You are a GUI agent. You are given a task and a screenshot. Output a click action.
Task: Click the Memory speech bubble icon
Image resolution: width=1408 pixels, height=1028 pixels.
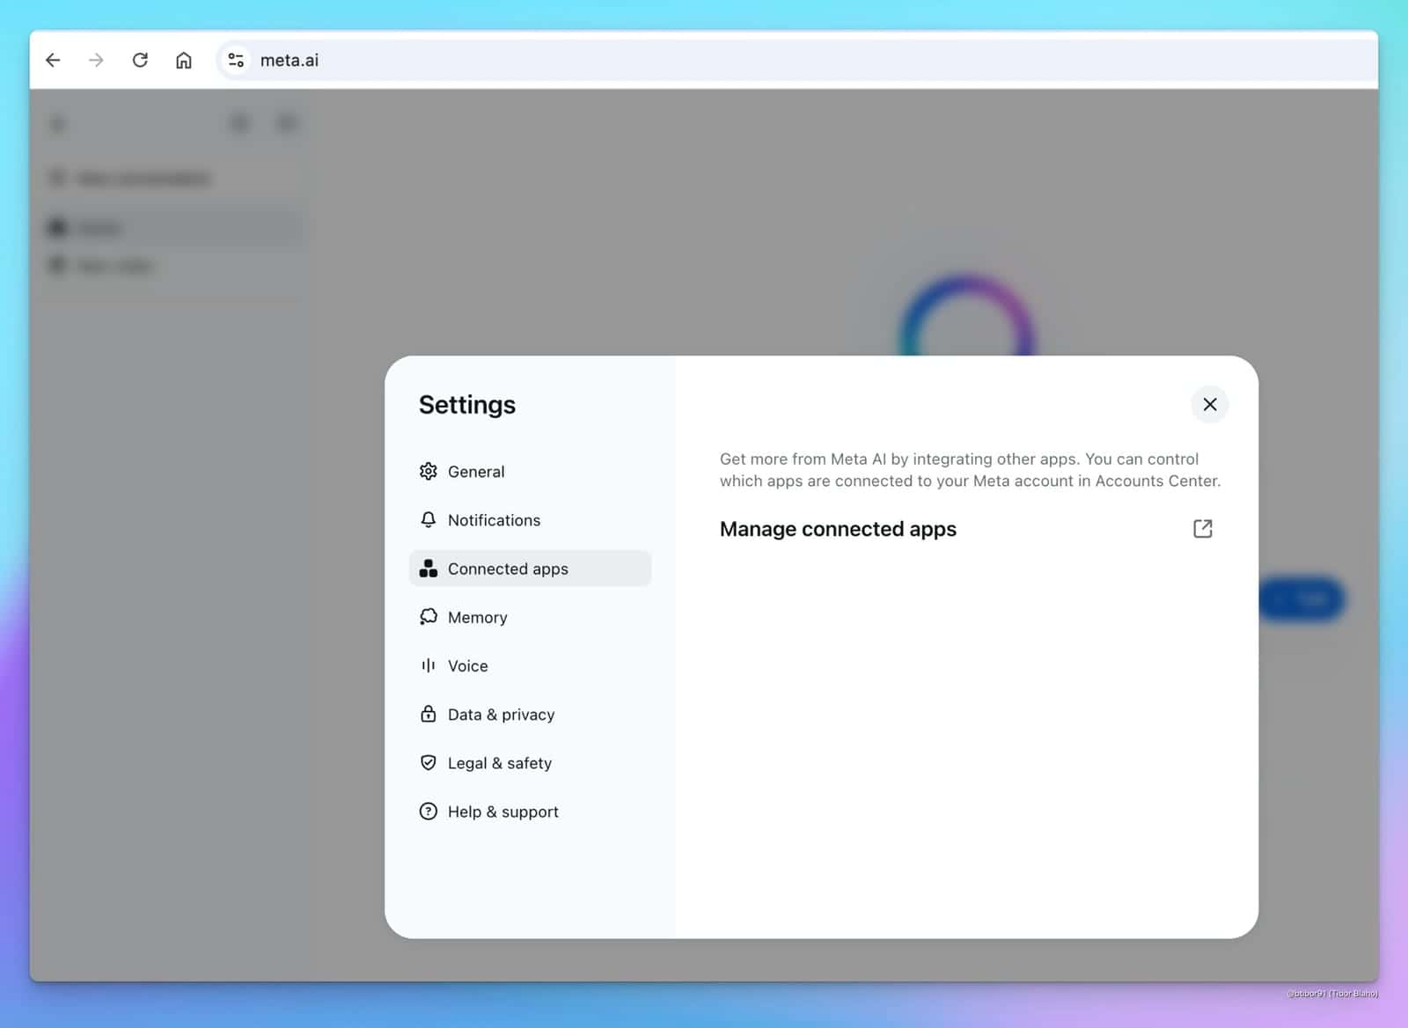tap(428, 617)
